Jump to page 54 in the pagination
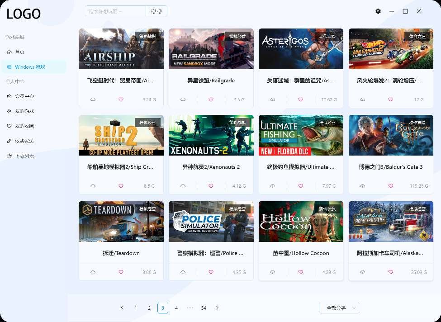The image size is (441, 322). click(x=204, y=308)
